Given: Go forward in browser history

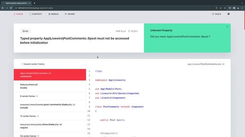Looking at the screenshot, I should tap(7, 8).
